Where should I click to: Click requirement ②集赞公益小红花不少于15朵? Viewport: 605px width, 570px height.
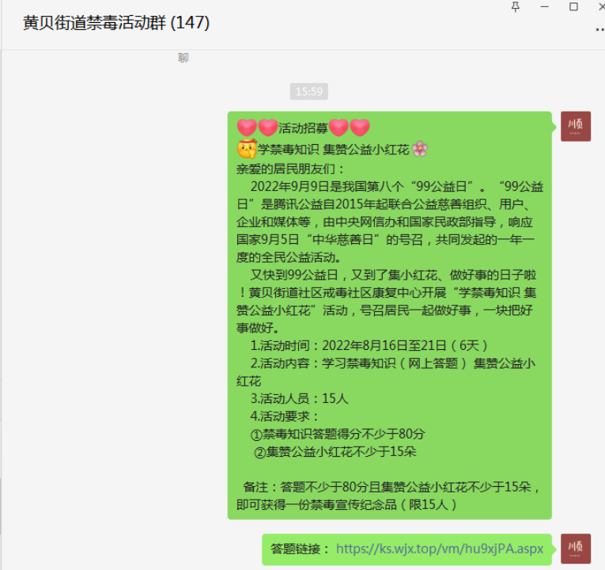point(335,451)
